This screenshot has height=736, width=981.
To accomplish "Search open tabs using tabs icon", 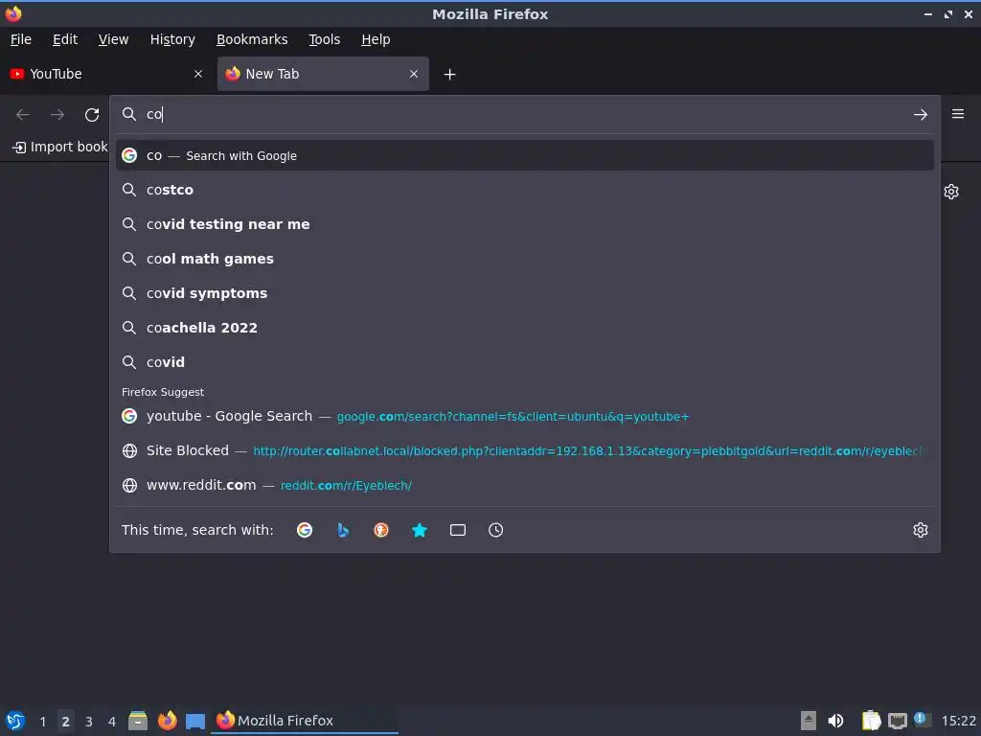I will [x=457, y=530].
